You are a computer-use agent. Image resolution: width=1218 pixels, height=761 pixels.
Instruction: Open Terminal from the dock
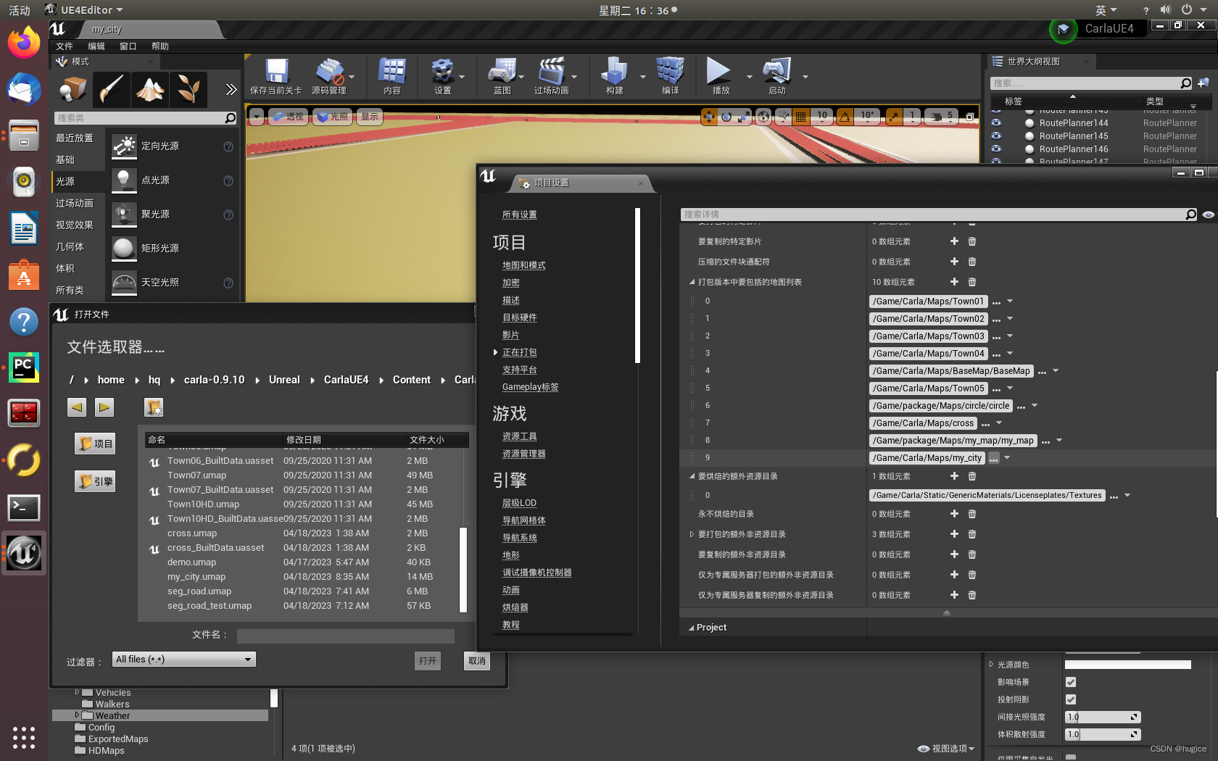click(24, 508)
